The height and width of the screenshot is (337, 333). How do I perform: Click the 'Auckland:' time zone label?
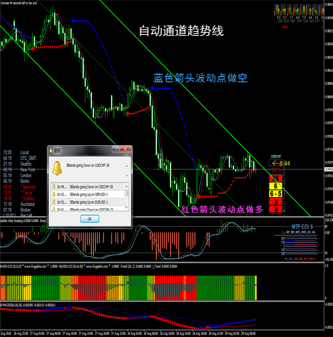click(x=28, y=204)
